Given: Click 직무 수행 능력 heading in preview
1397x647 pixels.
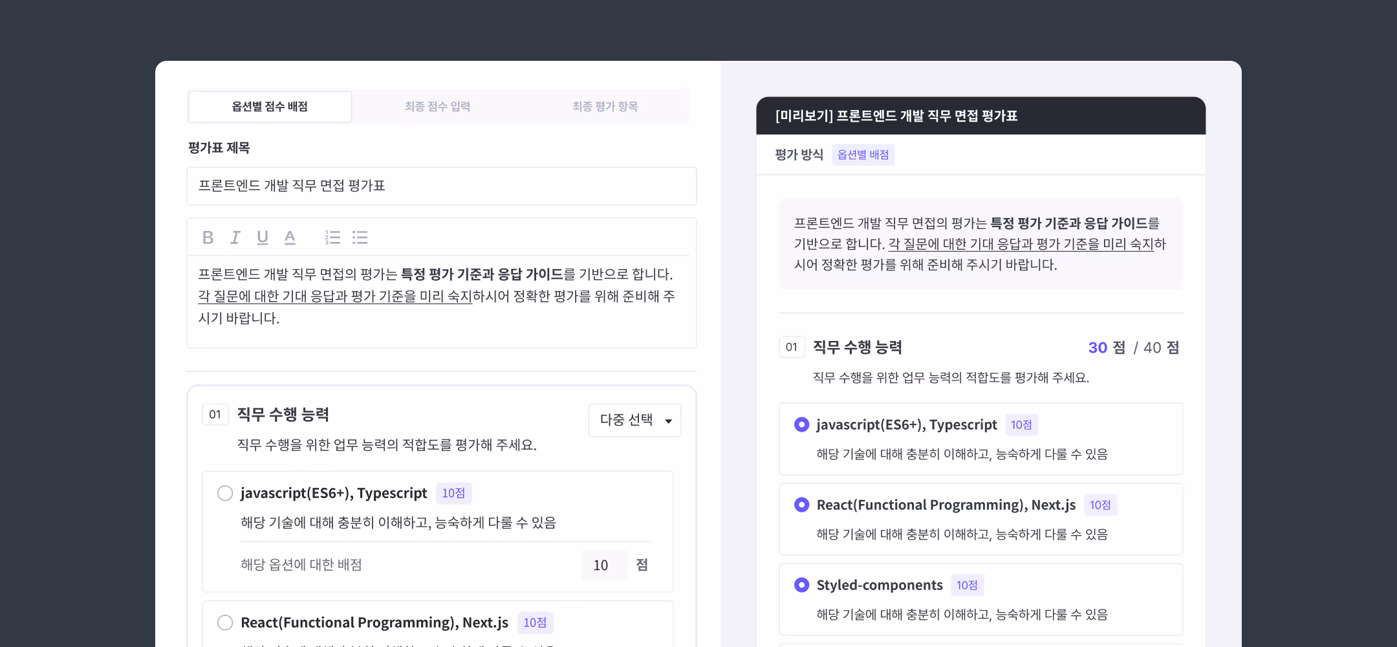Looking at the screenshot, I should click(x=858, y=347).
